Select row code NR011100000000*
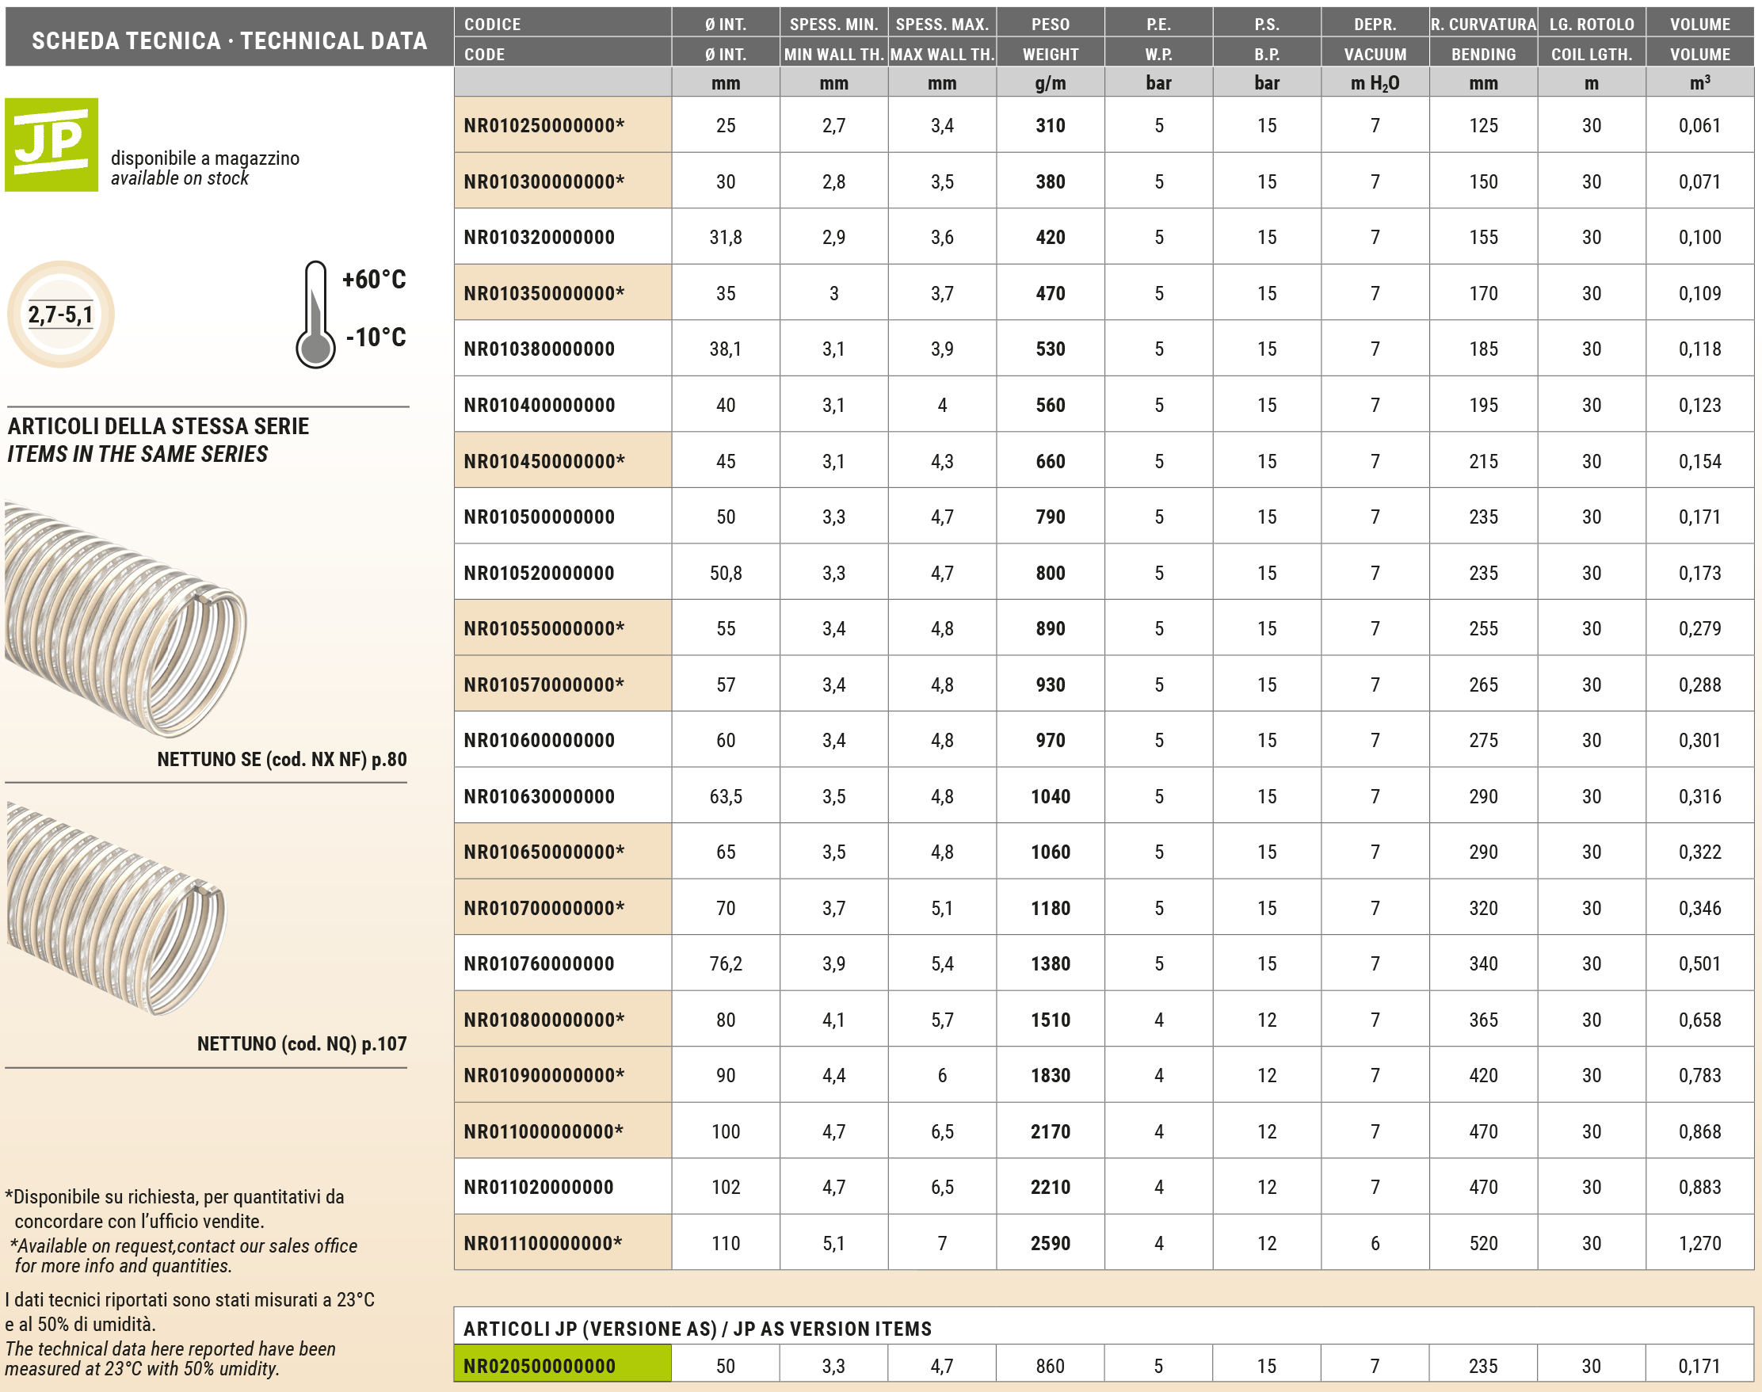This screenshot has height=1392, width=1762. click(543, 1243)
